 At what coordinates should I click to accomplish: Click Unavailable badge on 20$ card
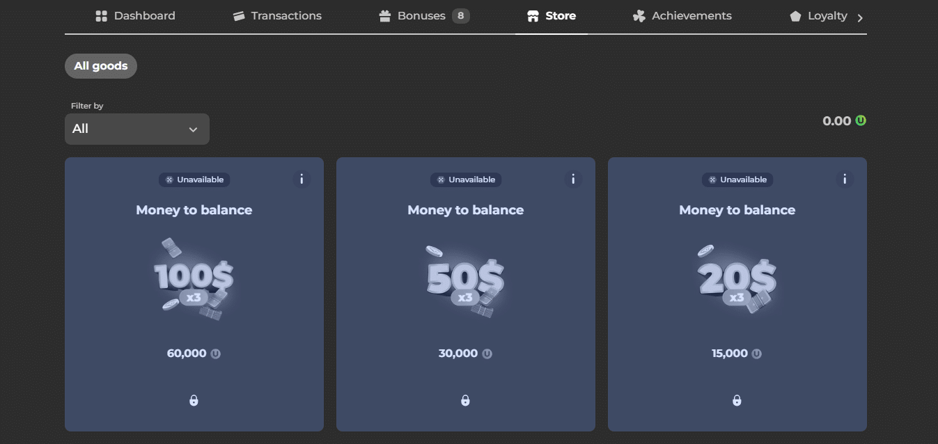point(737,180)
